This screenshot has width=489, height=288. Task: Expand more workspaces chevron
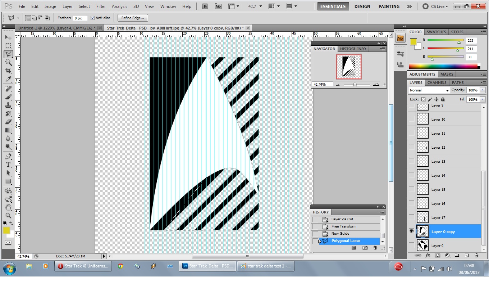click(x=409, y=6)
